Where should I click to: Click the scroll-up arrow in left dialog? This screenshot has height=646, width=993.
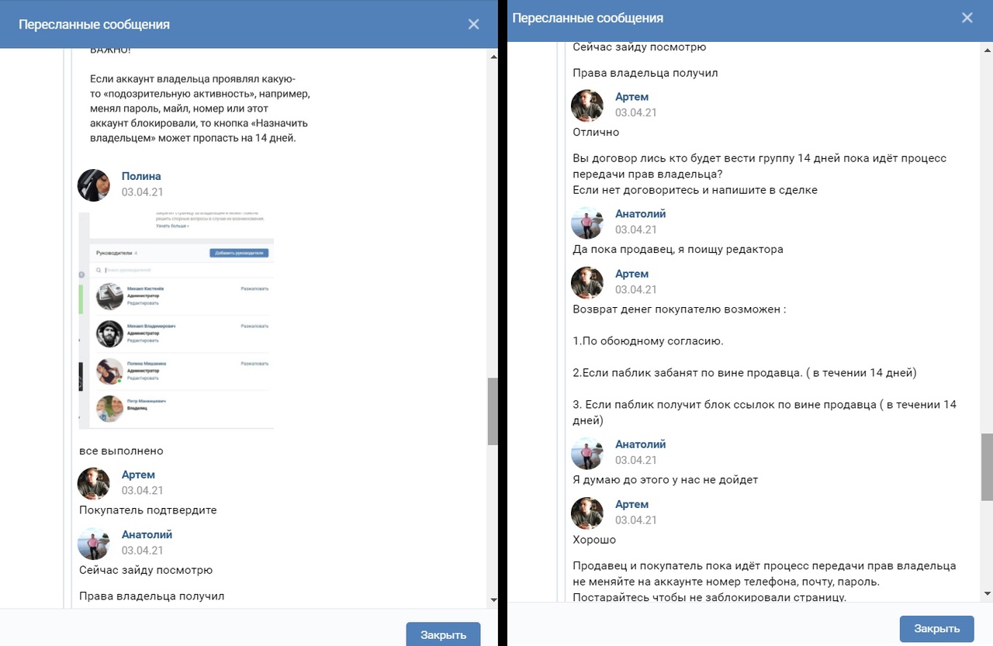(x=493, y=57)
